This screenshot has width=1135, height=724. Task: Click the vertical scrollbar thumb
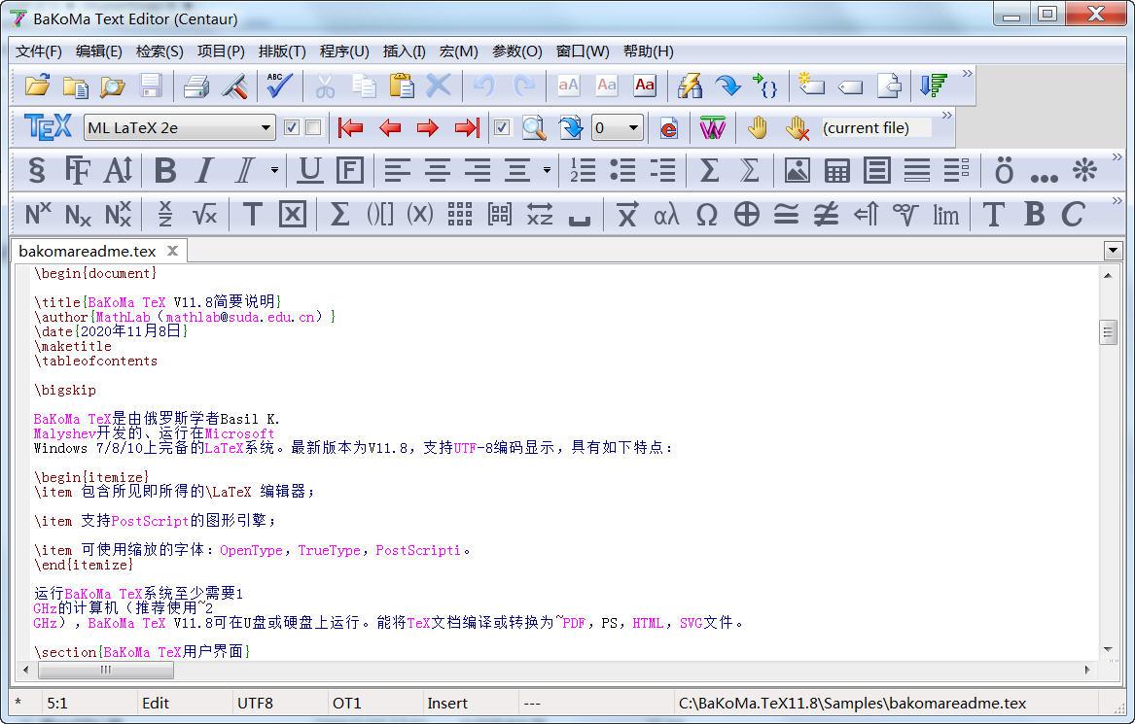(x=1108, y=332)
